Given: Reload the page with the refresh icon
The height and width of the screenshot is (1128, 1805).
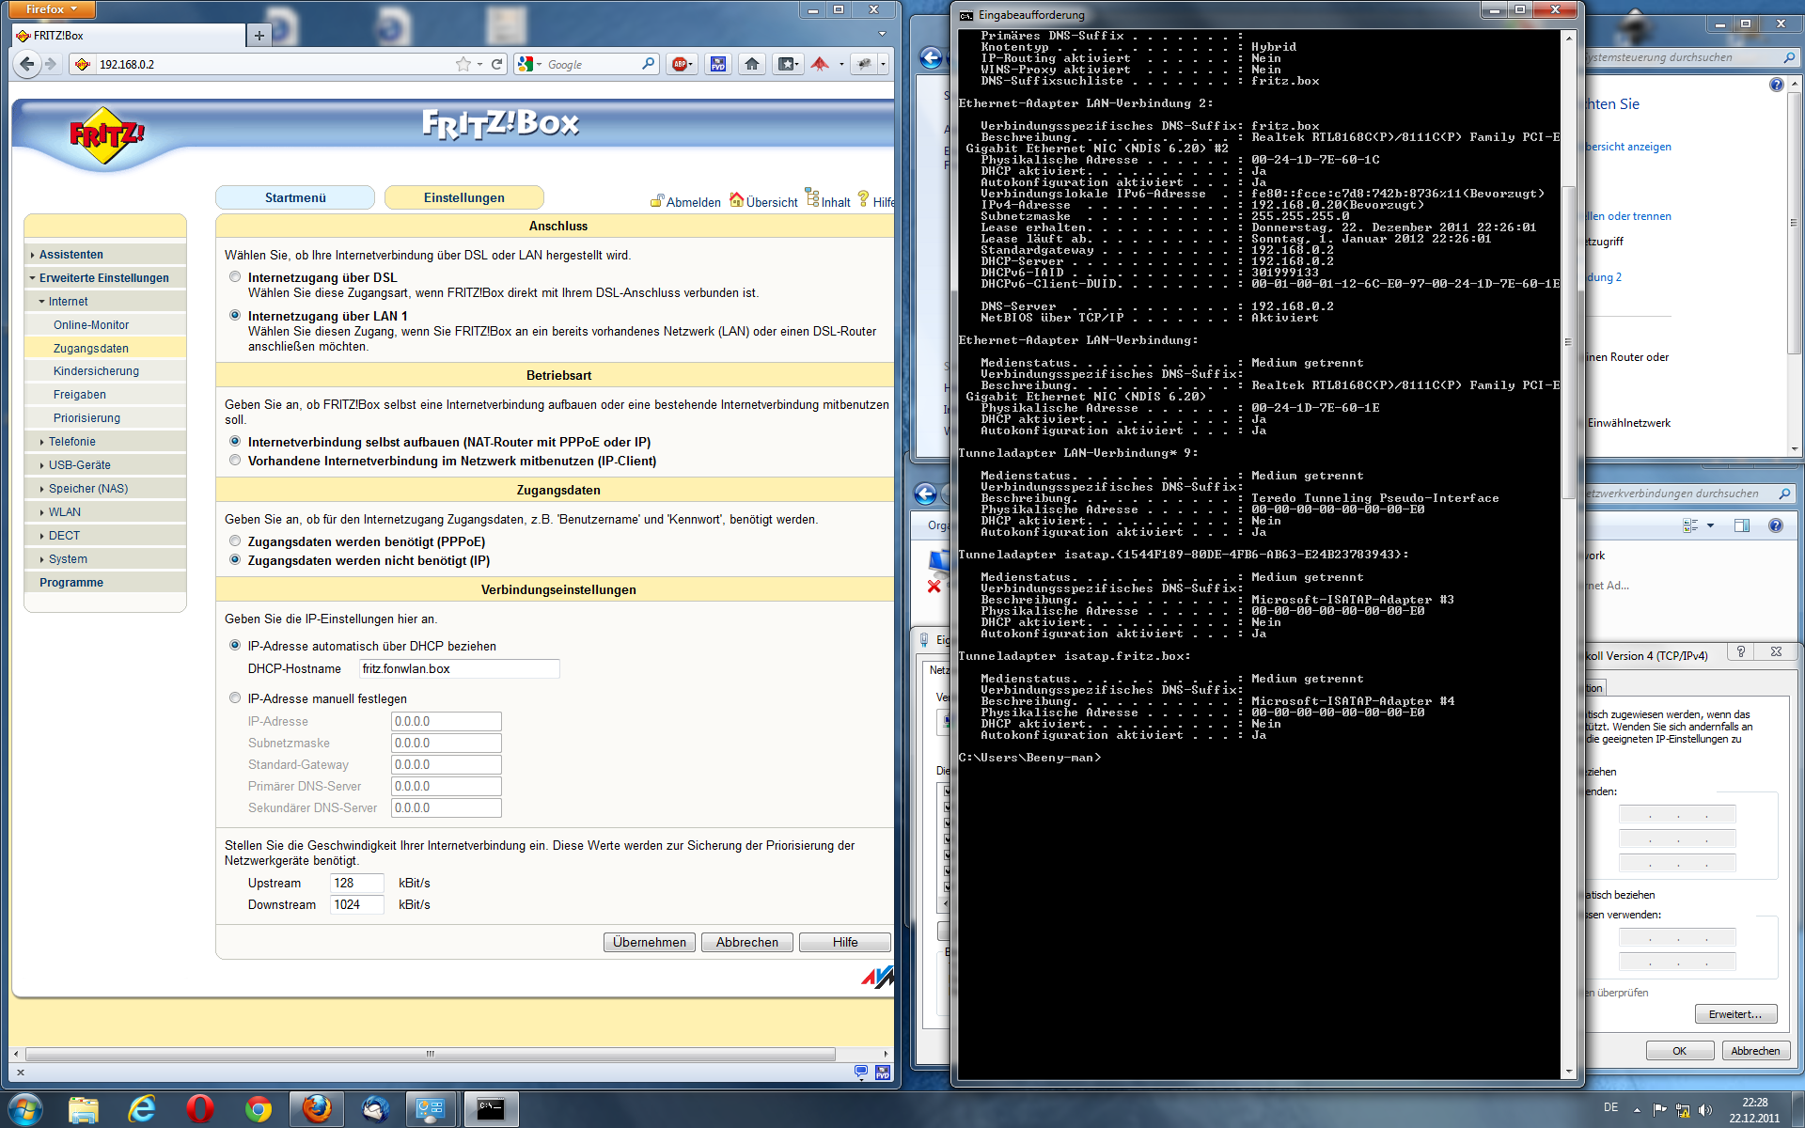Looking at the screenshot, I should click(x=497, y=64).
